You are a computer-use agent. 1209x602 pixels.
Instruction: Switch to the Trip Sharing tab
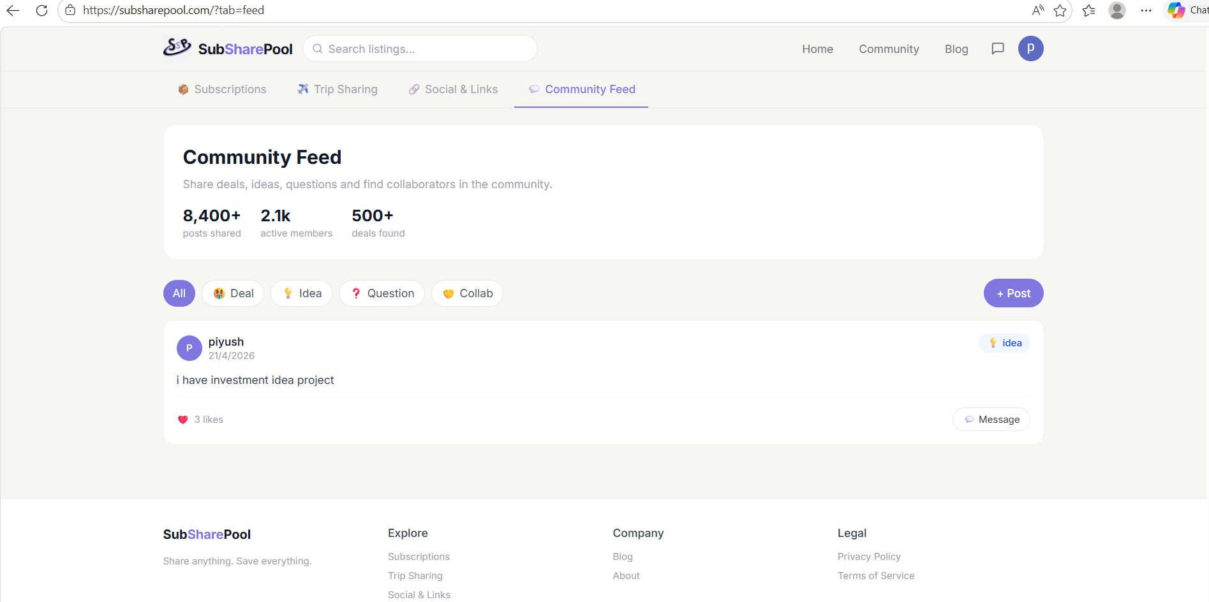coord(337,89)
